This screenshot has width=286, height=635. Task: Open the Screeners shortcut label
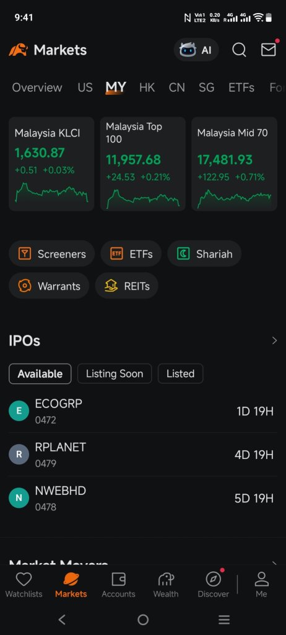pyautogui.click(x=62, y=254)
